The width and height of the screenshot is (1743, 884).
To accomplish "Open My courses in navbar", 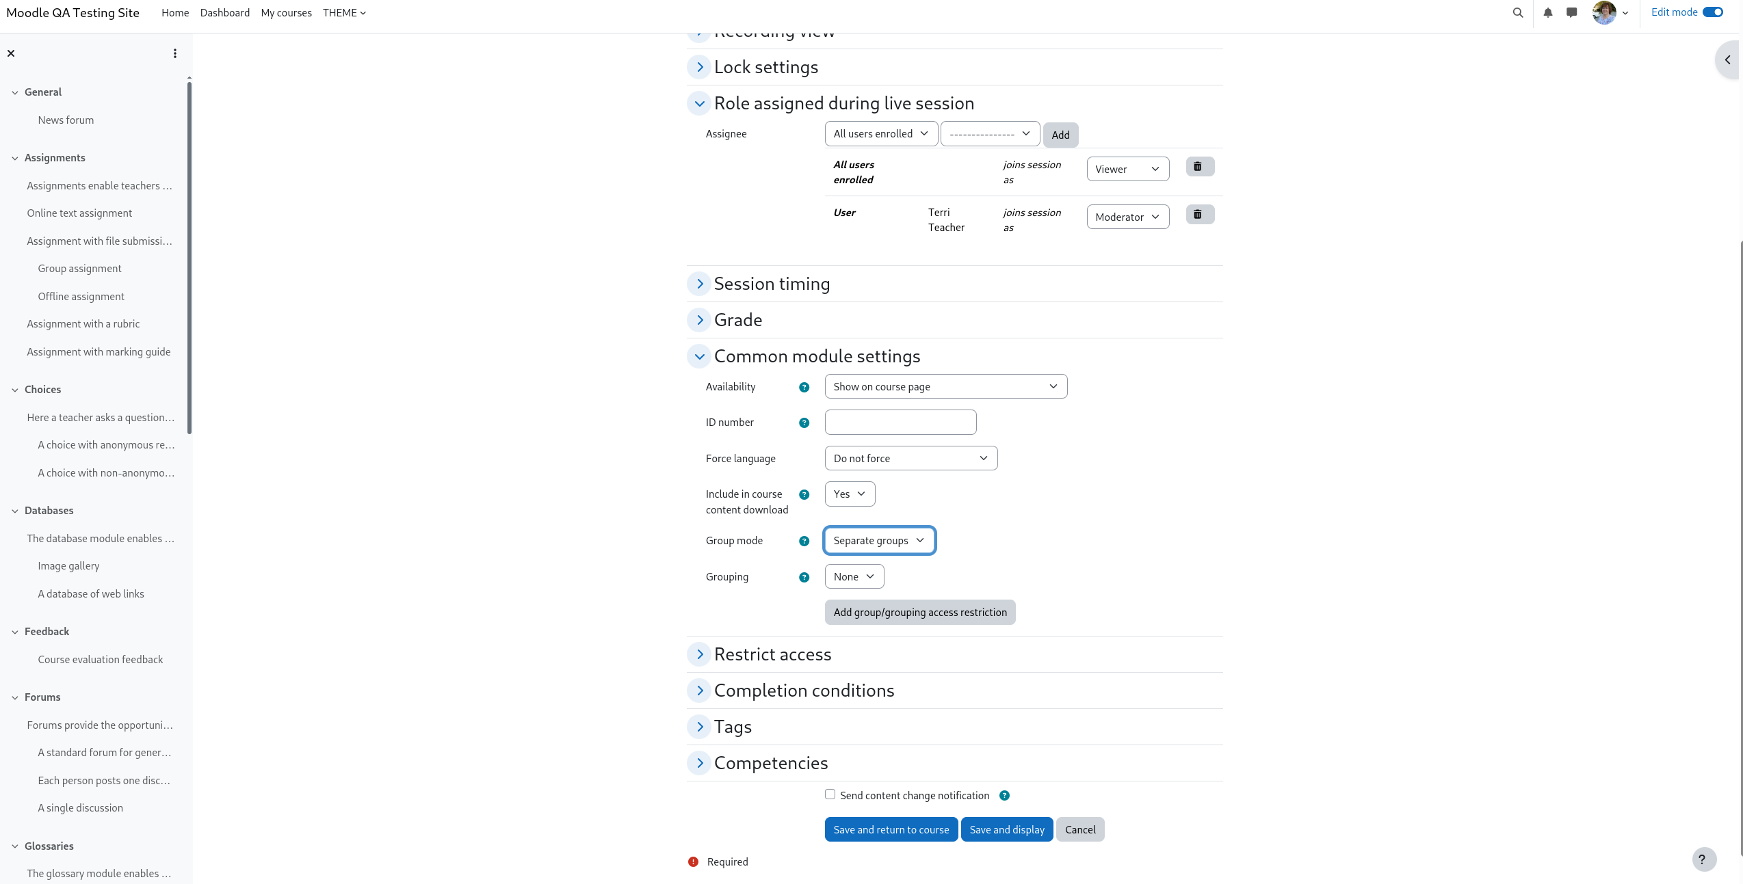I will [x=286, y=13].
